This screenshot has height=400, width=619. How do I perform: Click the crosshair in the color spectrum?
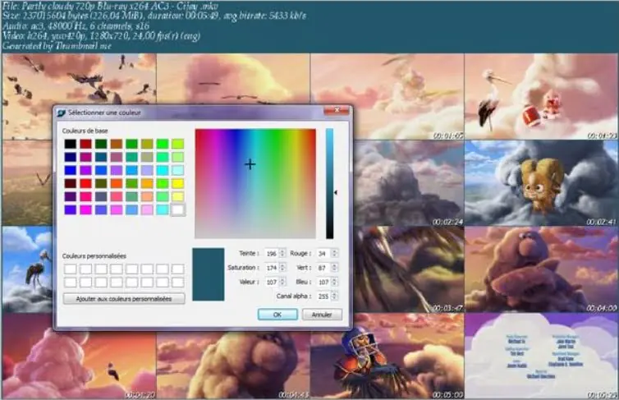point(250,164)
